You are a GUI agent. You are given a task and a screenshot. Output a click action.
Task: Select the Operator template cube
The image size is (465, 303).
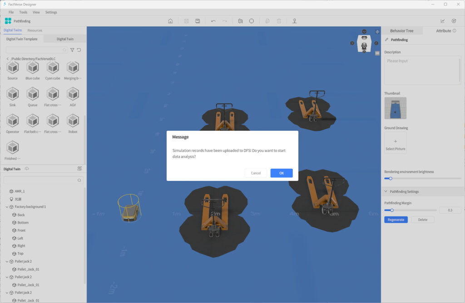tap(12, 121)
